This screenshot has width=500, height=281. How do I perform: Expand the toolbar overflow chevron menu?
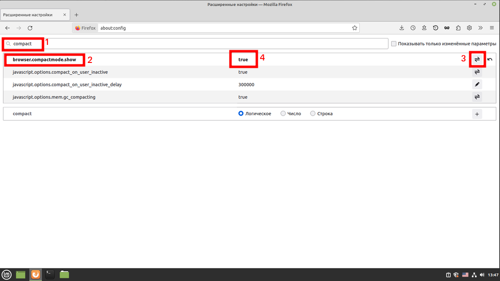480,28
